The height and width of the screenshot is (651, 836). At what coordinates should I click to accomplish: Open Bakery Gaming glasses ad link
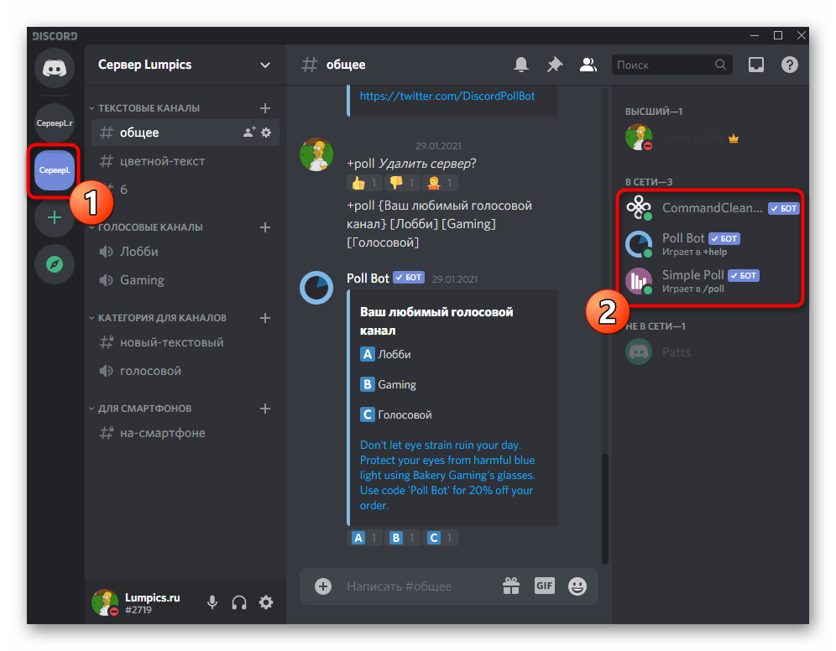pyautogui.click(x=447, y=475)
